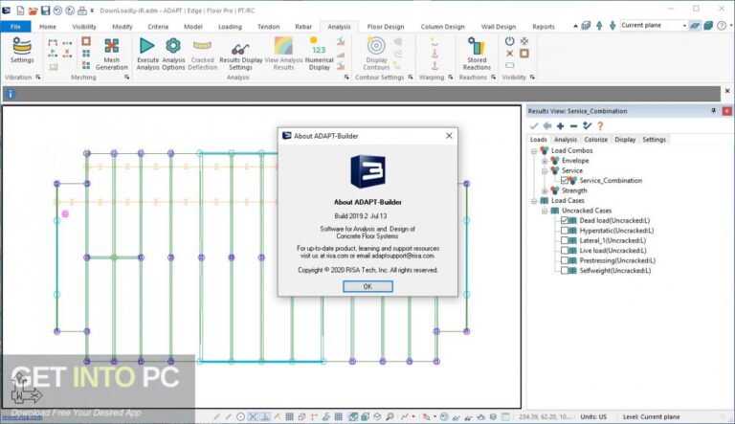Open the File menu
Screen dimensions: 735x424
(x=15, y=27)
